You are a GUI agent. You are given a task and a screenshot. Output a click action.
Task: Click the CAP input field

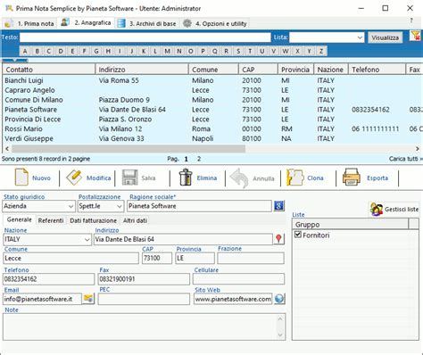click(157, 258)
